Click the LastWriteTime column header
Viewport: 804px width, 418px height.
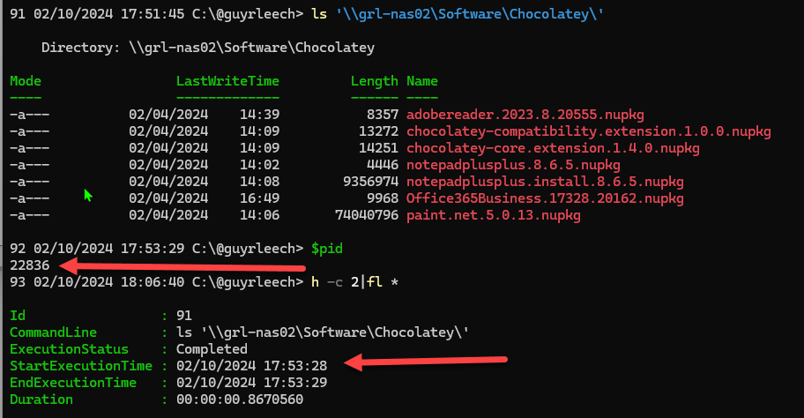click(227, 81)
